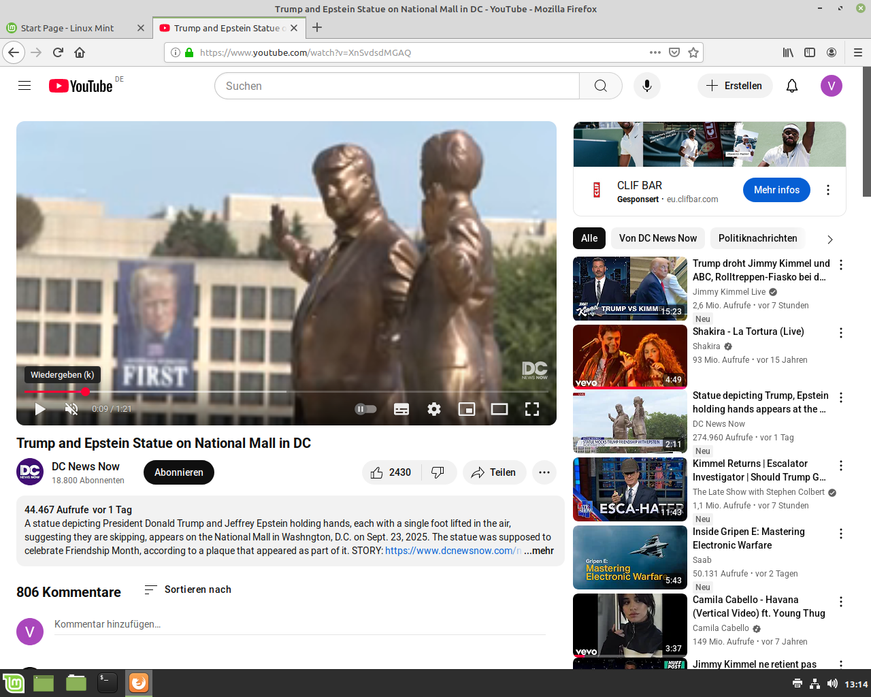Open the YouTube hamburger guide menu
This screenshot has width=871, height=697.
pos(24,86)
